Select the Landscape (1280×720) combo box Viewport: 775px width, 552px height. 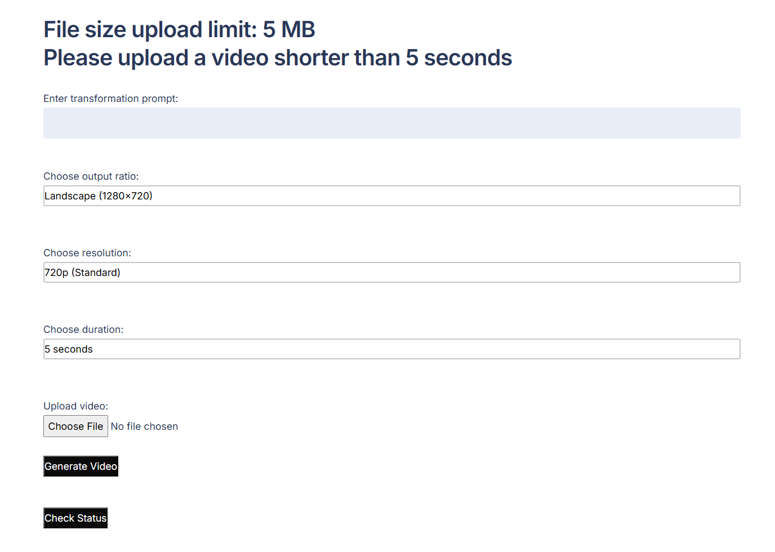(391, 196)
